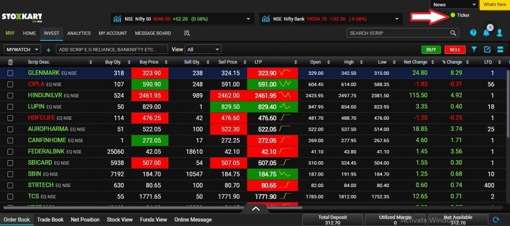Viewport: 510px width, 226px height.
Task: Check the LUPIN row checkbox
Action: (10, 107)
